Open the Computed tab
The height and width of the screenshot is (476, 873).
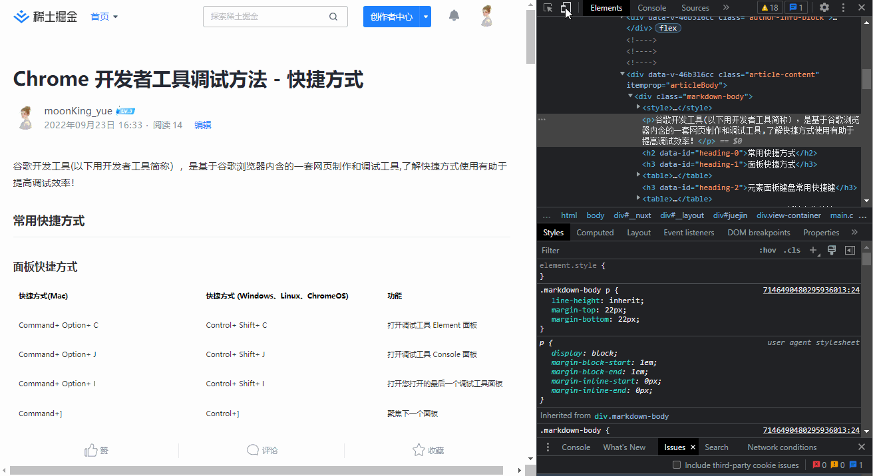(x=595, y=233)
